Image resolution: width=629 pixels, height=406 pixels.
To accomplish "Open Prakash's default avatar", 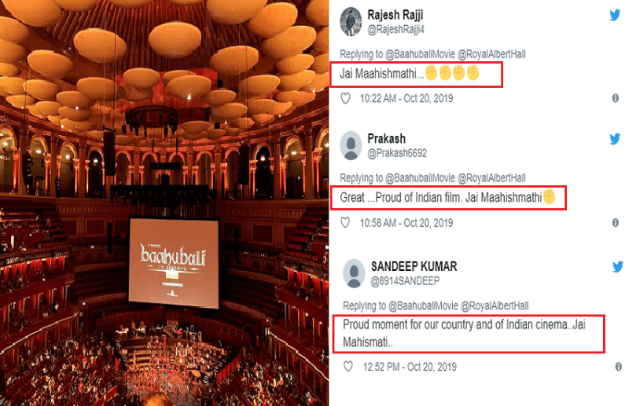I will coord(351,145).
